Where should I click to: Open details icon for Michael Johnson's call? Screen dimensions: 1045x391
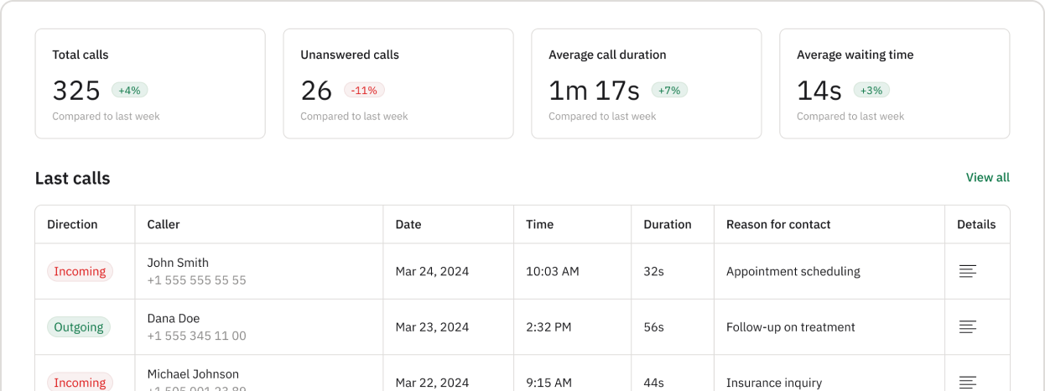[968, 381]
